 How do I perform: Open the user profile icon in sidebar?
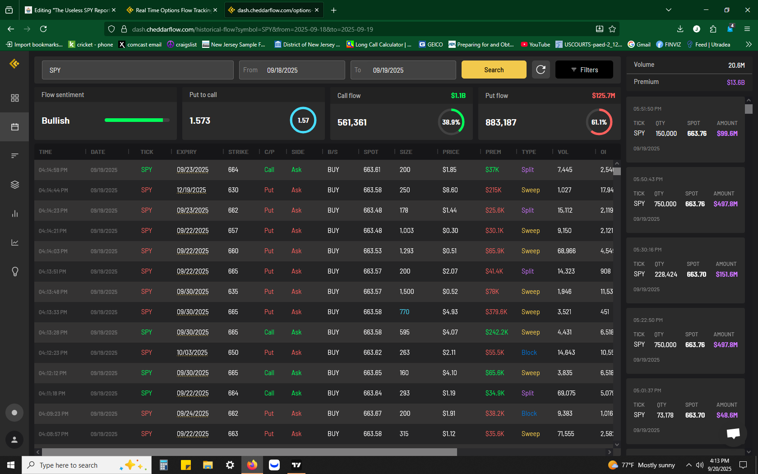(14, 440)
